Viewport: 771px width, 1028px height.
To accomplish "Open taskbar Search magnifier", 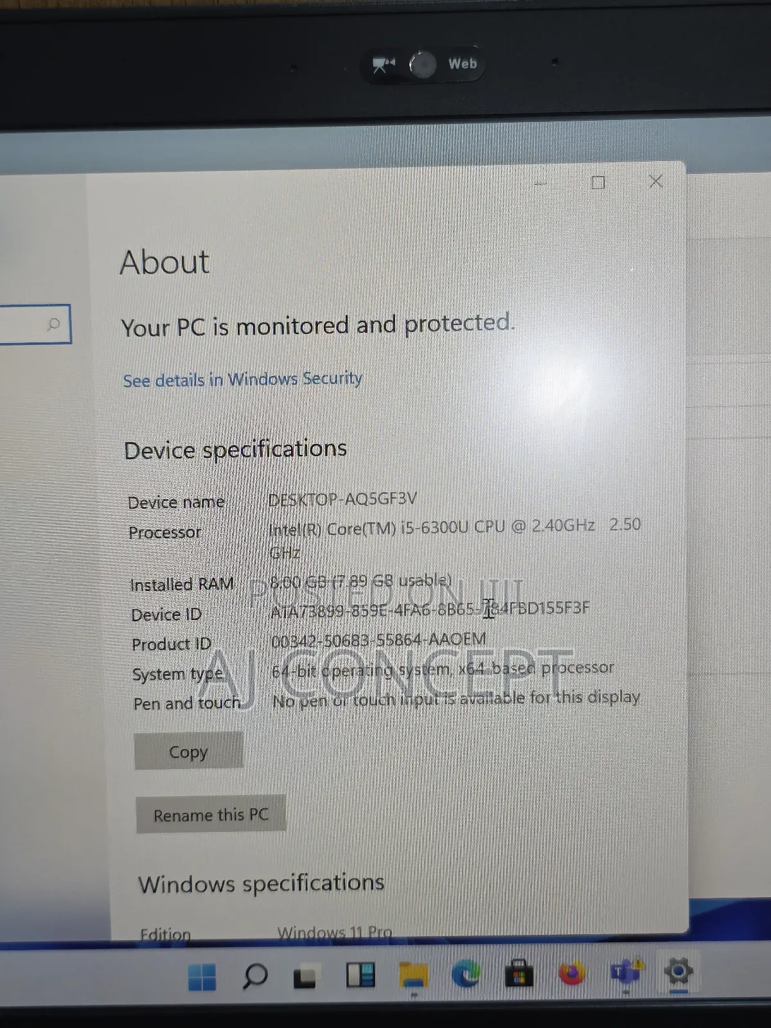I will coord(254,977).
